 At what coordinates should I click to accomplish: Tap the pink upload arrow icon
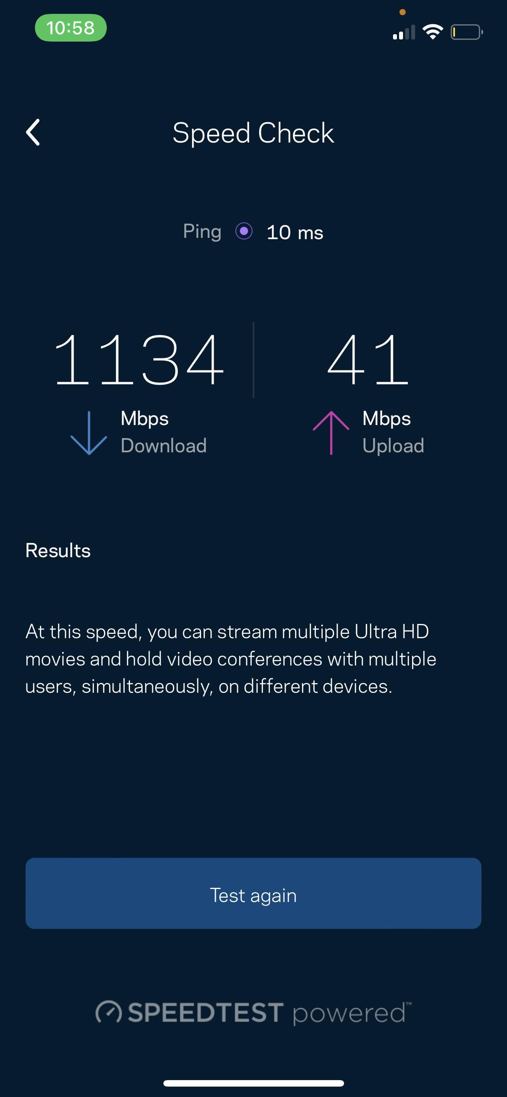point(331,433)
